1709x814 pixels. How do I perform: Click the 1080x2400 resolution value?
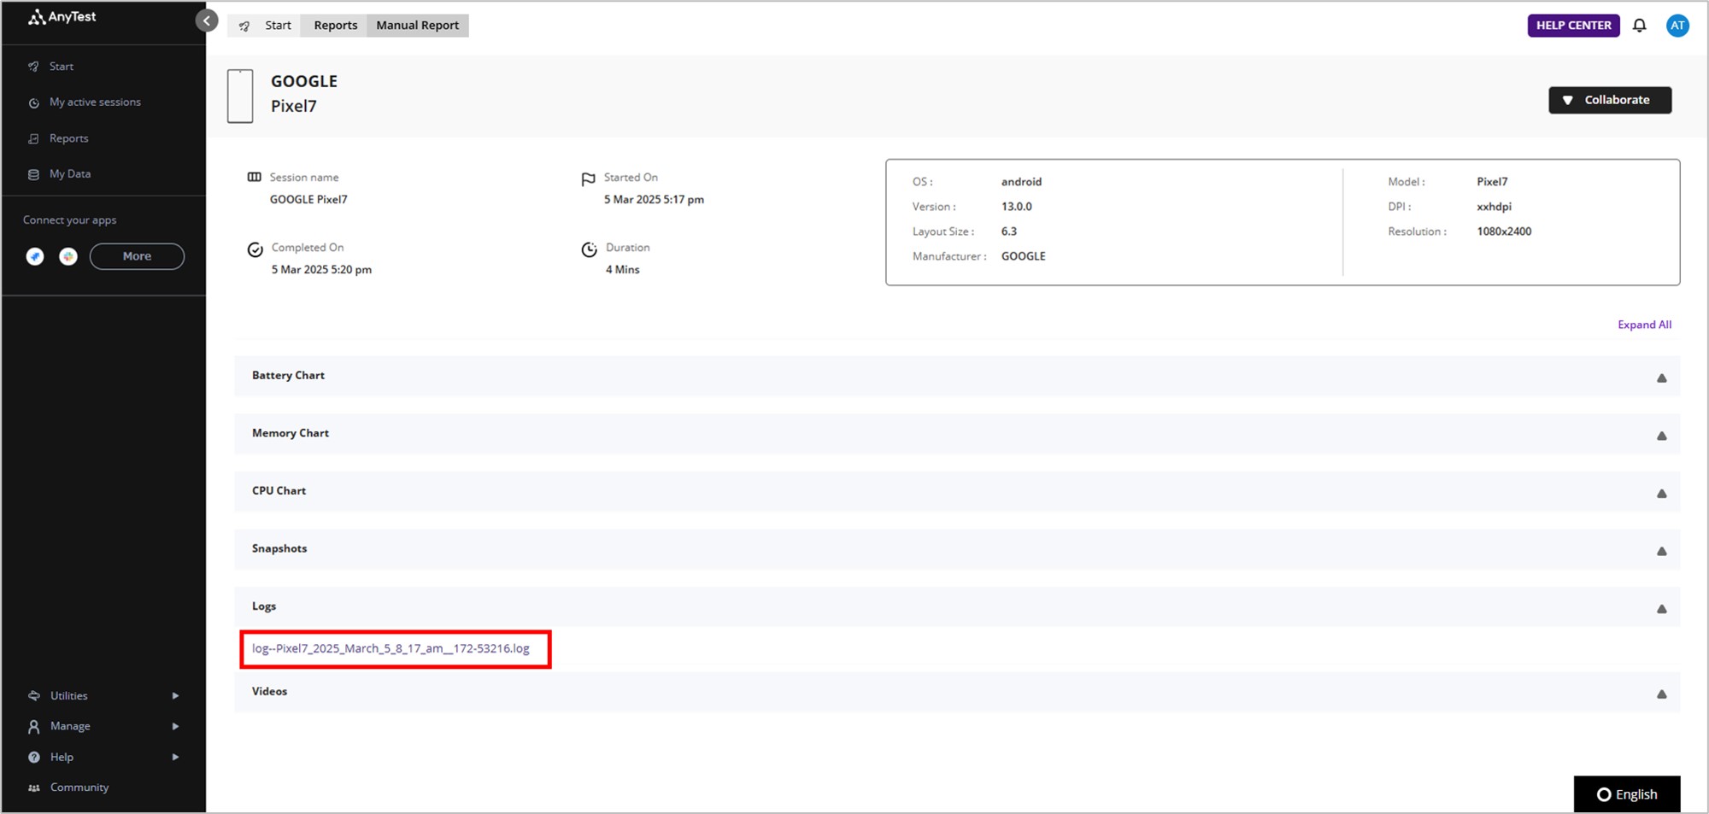click(x=1504, y=231)
